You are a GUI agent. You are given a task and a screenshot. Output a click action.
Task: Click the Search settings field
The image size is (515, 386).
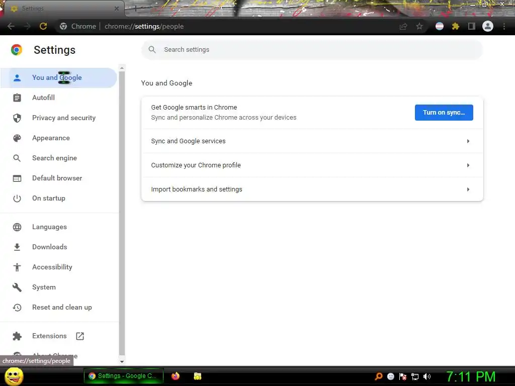tap(312, 50)
